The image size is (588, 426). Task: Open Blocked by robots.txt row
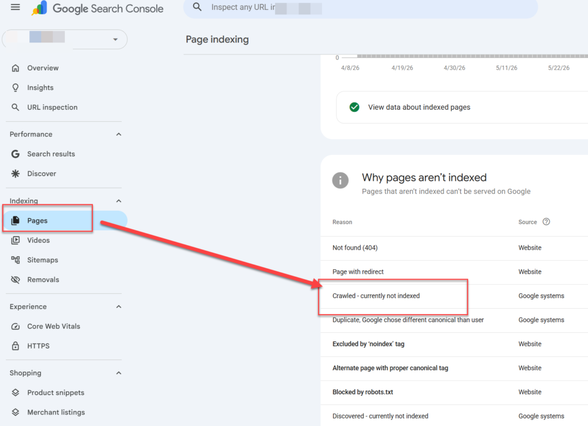tap(454, 392)
